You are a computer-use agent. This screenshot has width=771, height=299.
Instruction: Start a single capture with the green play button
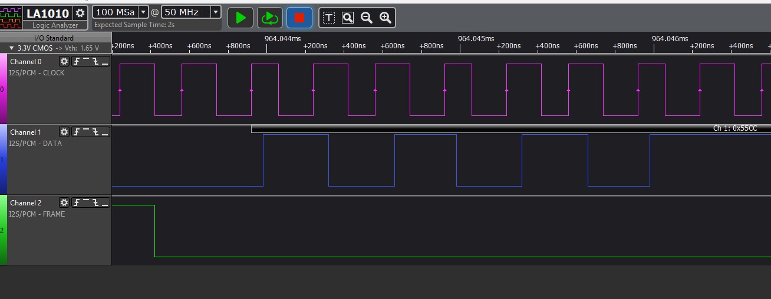[x=240, y=18]
